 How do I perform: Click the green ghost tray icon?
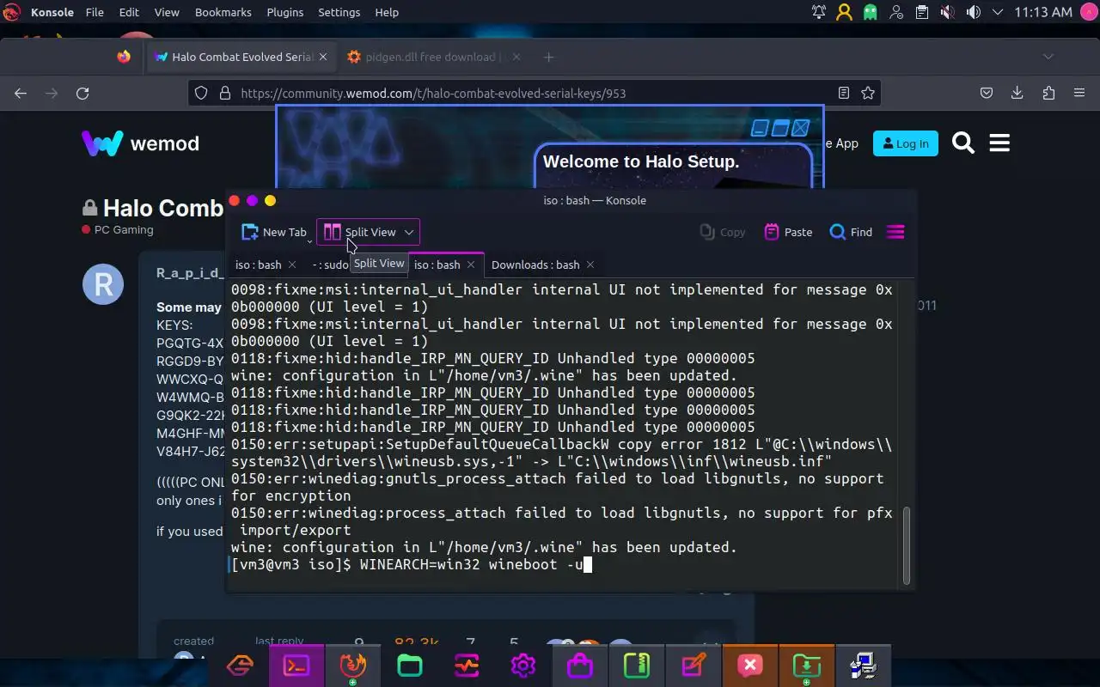tap(871, 12)
